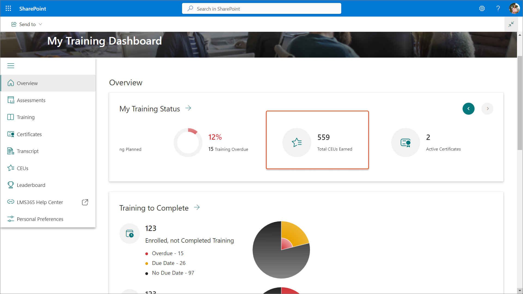Go to the Leaderboard menu item

31,185
